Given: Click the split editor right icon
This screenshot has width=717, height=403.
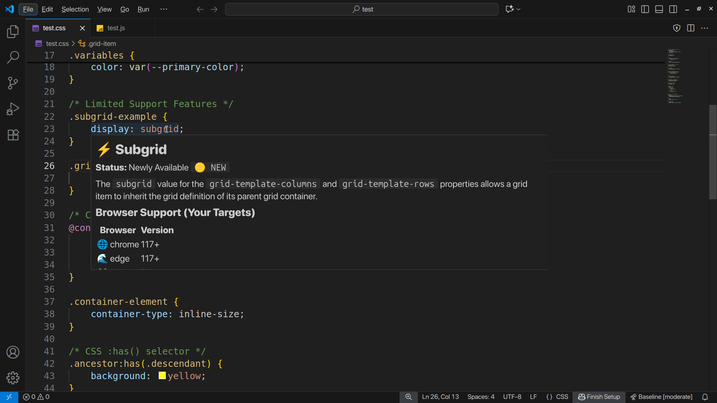Looking at the screenshot, I should tap(690, 28).
